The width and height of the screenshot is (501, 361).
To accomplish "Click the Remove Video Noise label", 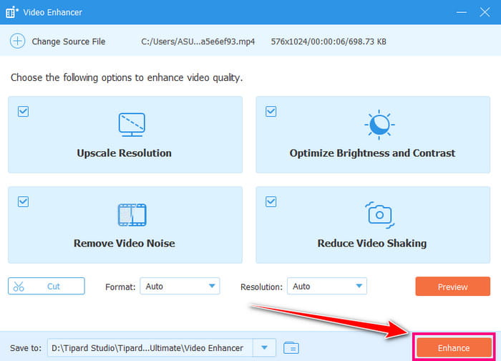I will [125, 244].
